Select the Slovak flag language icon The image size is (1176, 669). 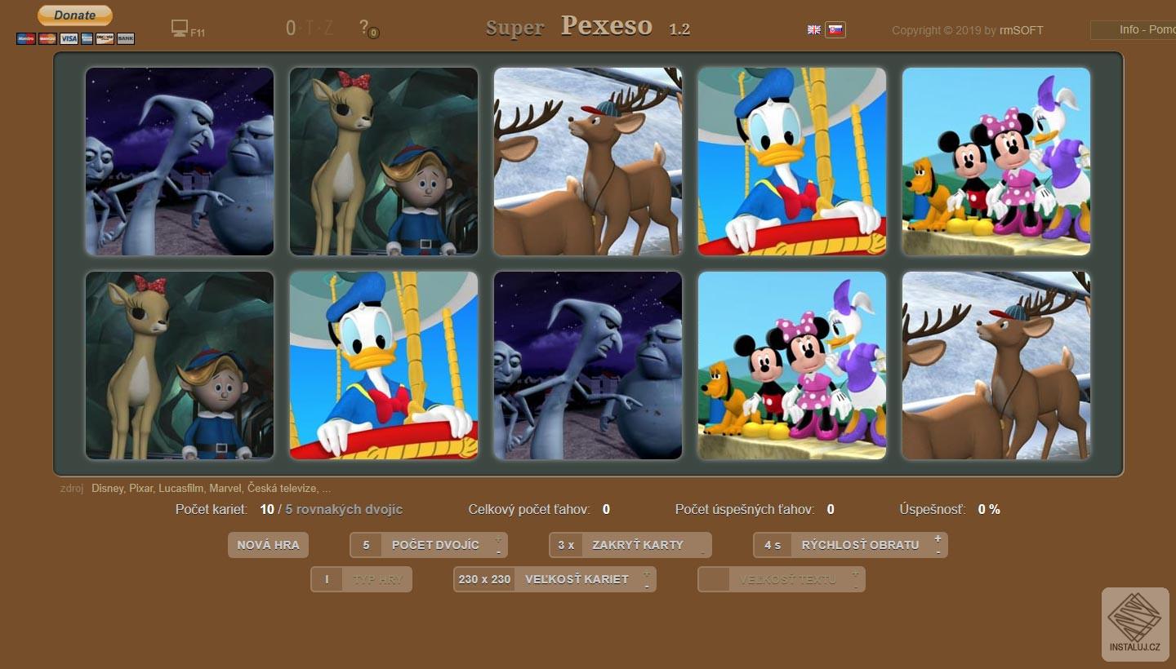tap(835, 29)
